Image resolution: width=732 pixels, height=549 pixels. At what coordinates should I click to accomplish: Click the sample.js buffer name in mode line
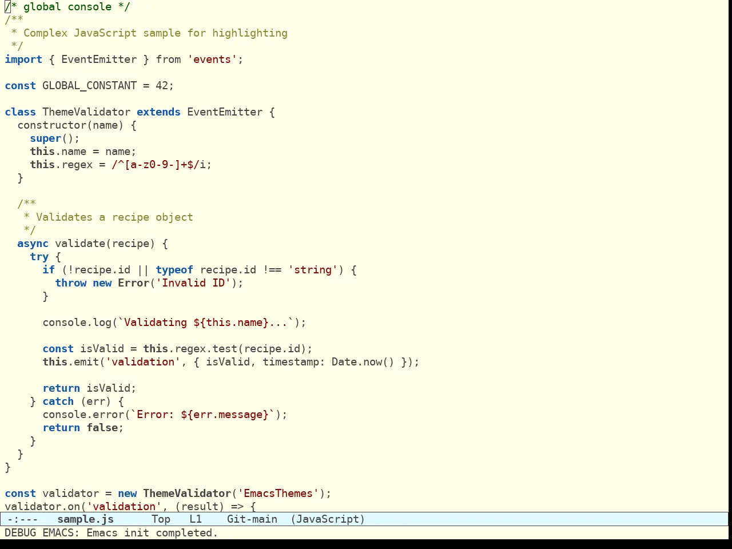coord(86,519)
